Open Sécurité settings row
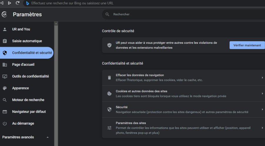The height and width of the screenshot is (146, 265). 184,109
